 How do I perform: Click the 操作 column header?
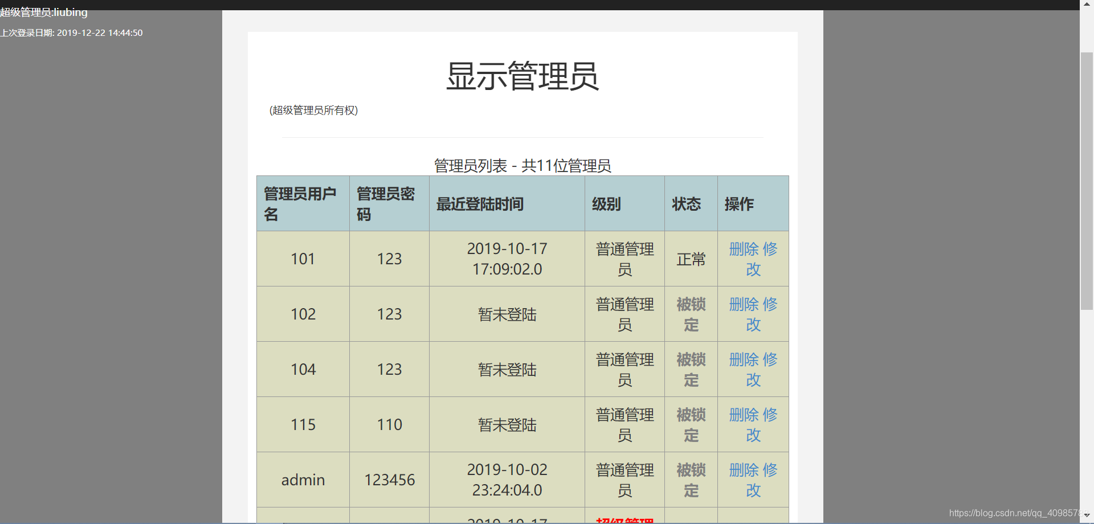753,203
